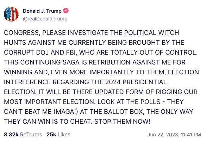Click the BALLOT BOX text

coord(123,112)
